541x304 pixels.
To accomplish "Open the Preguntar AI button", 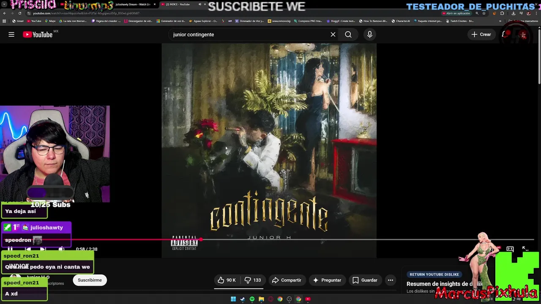I will 327,280.
